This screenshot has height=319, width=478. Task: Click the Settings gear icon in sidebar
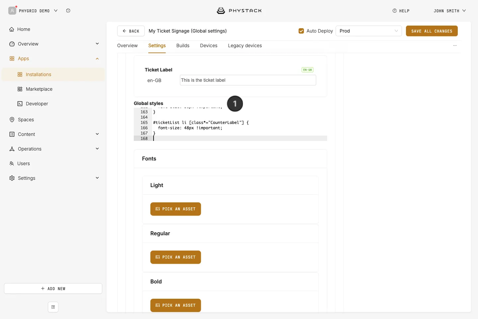[x=12, y=178]
